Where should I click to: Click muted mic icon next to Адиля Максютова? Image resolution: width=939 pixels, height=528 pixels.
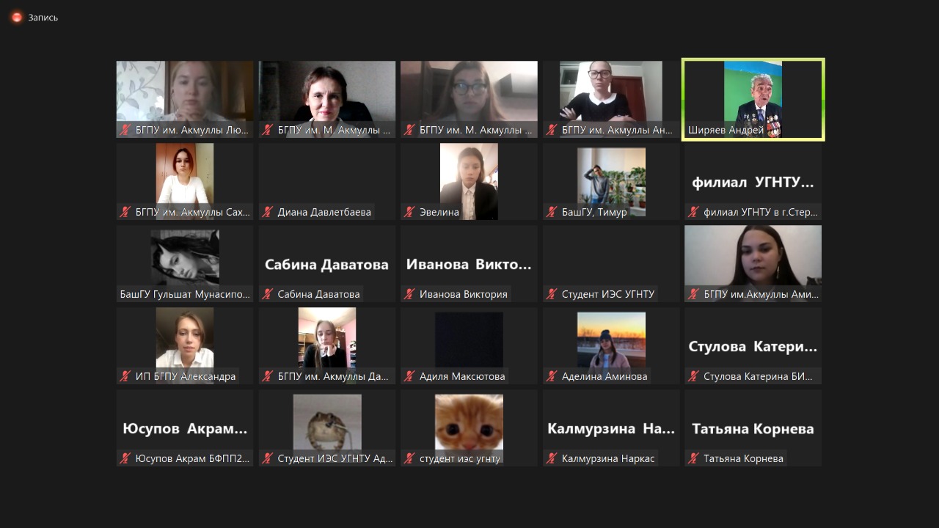pos(409,376)
